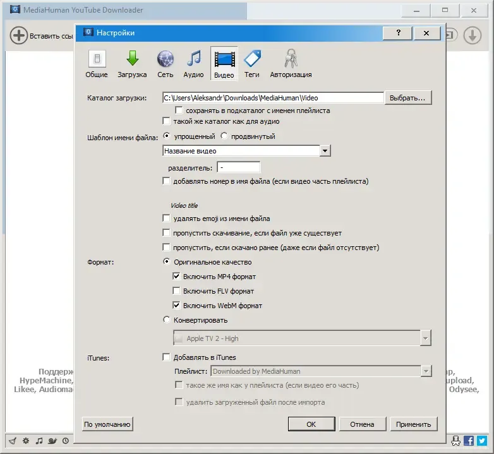Select the упрощенный template radio button
Viewport: 494px width, 454px height.
tap(166, 136)
